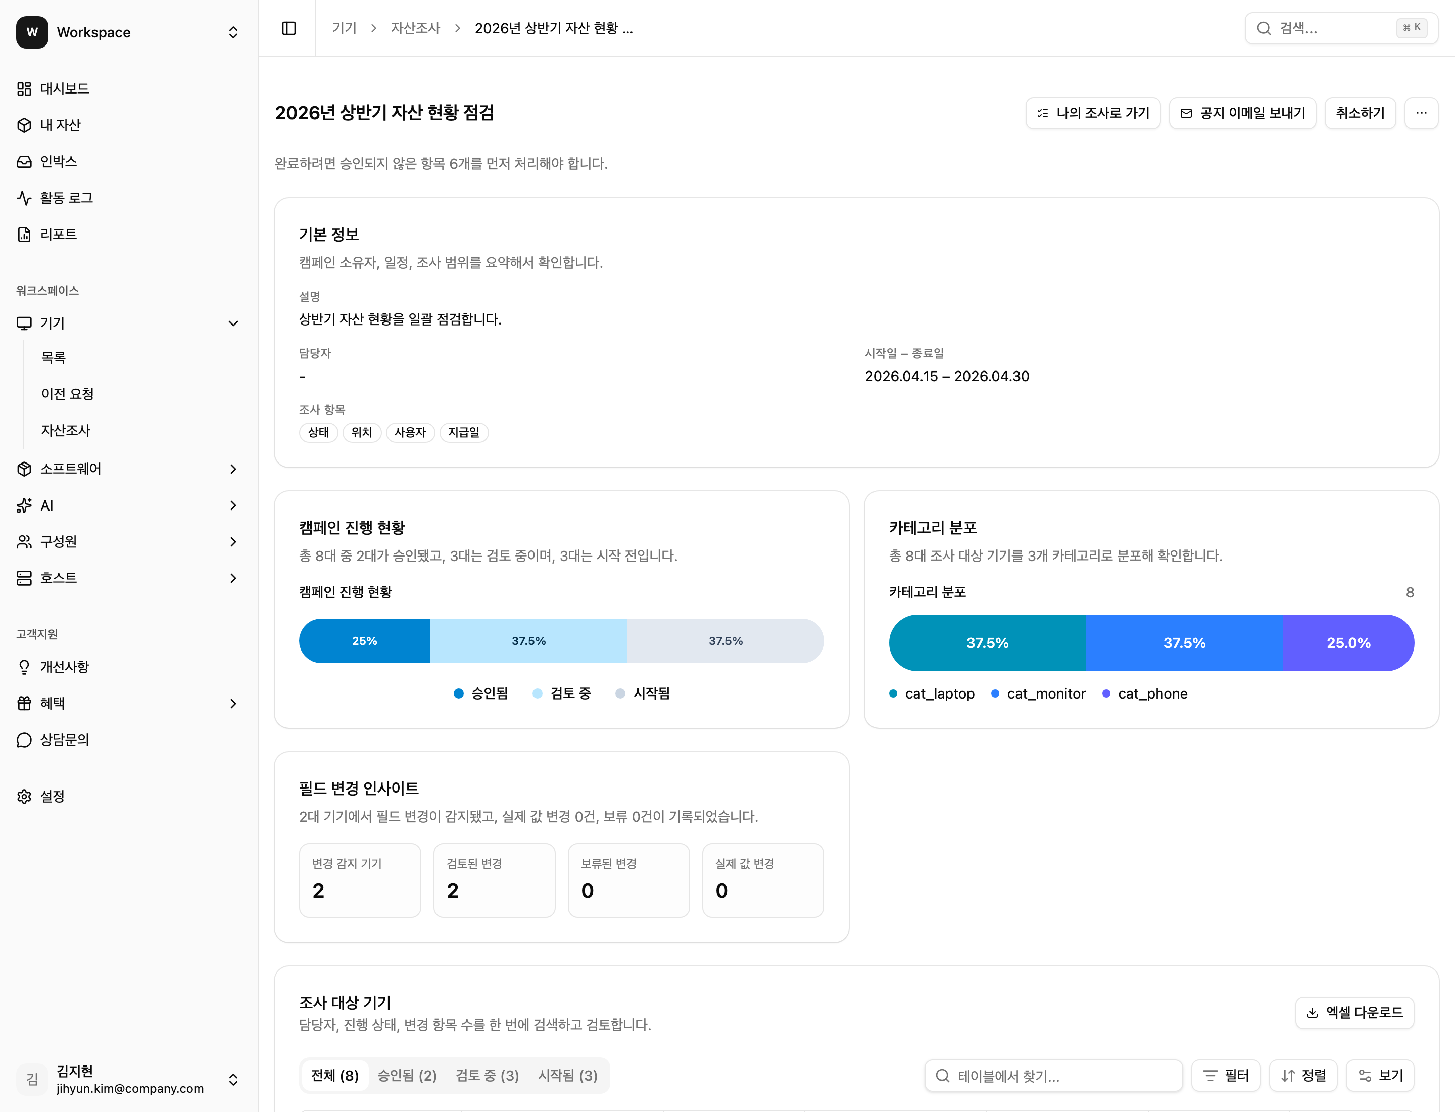Click the 내 자산 sidebar icon
The height and width of the screenshot is (1112, 1455).
(x=24, y=124)
